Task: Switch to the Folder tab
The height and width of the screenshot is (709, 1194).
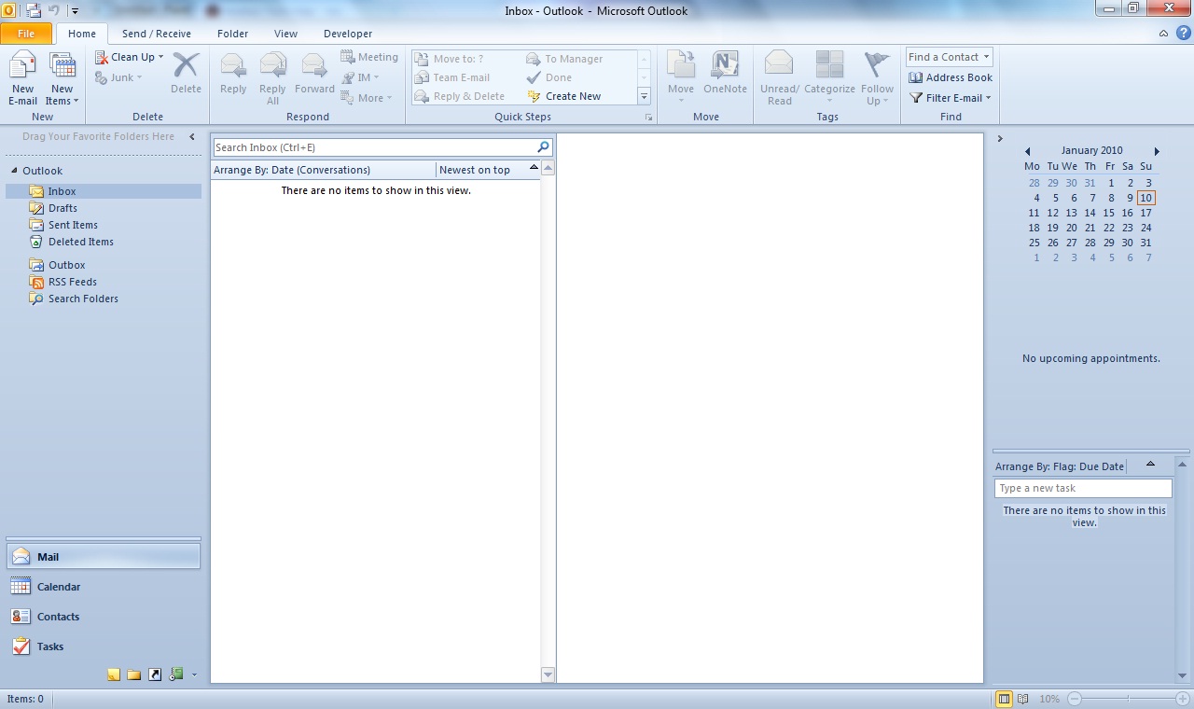Action: pyautogui.click(x=232, y=34)
